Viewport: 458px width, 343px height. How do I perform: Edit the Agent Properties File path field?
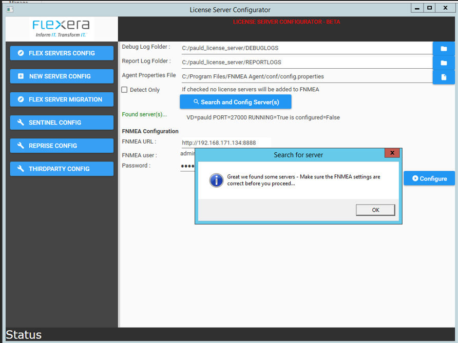(307, 76)
